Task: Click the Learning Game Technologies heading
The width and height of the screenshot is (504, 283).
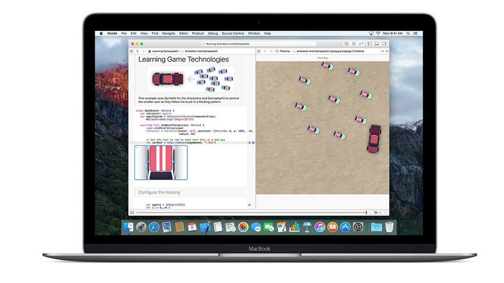Action: pos(184,60)
